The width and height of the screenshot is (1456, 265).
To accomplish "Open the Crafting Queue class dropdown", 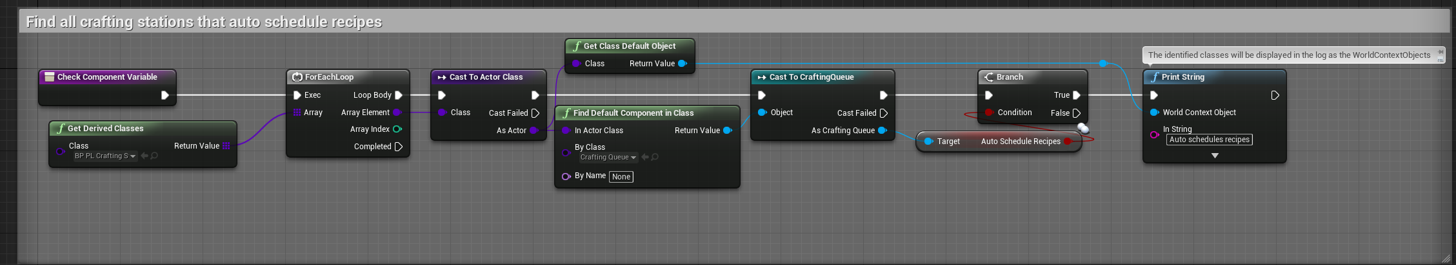I will pyautogui.click(x=608, y=157).
